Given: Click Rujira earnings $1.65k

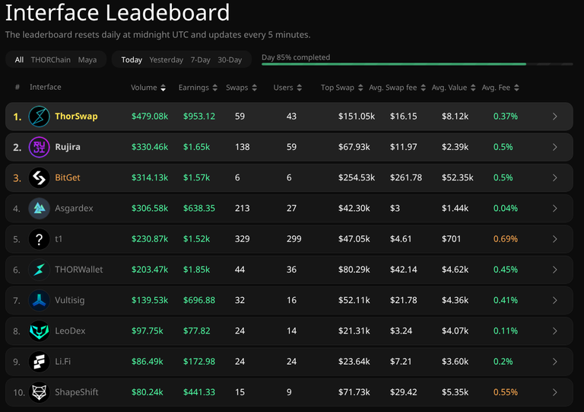Looking at the screenshot, I should (x=196, y=147).
